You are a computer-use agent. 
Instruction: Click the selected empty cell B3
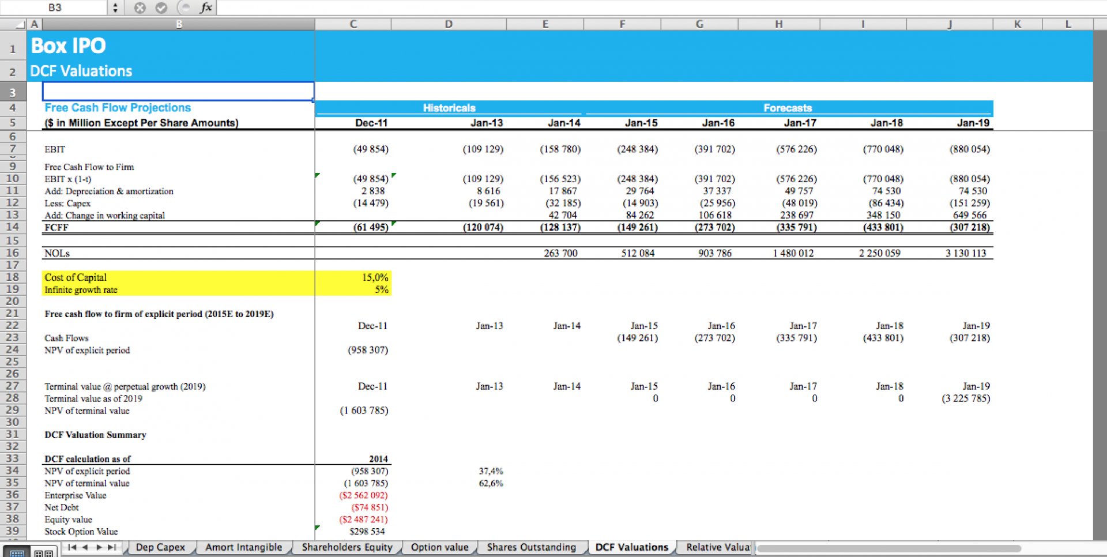(178, 91)
